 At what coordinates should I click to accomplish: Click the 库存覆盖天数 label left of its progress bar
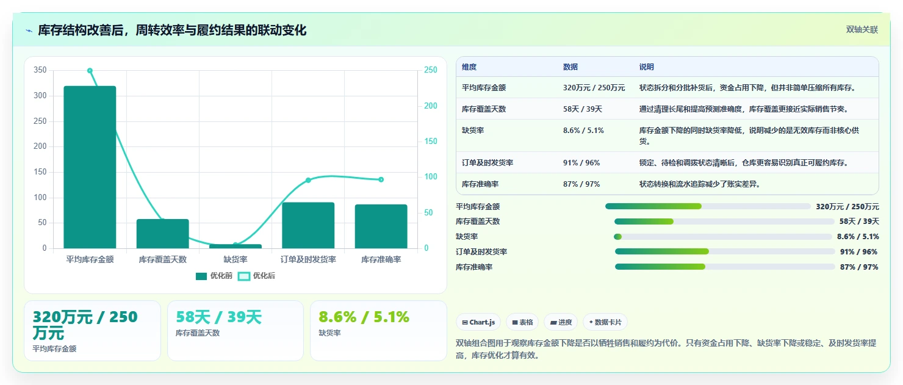tap(478, 221)
